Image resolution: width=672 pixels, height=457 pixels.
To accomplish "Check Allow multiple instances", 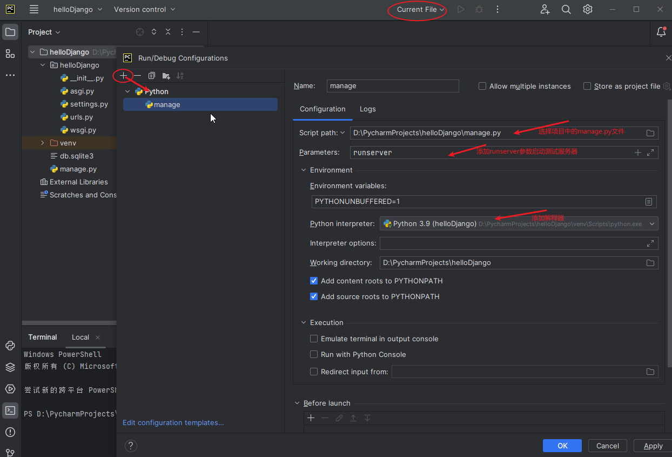I will pos(482,86).
